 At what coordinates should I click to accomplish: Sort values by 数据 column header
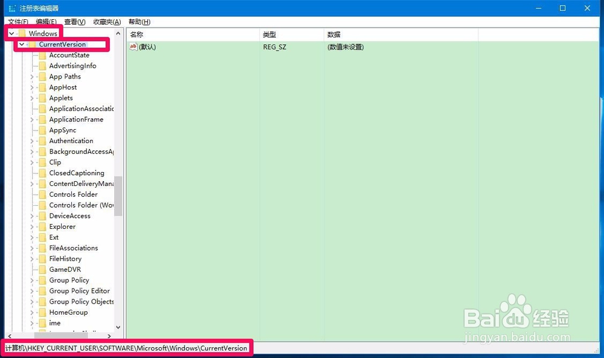401,34
